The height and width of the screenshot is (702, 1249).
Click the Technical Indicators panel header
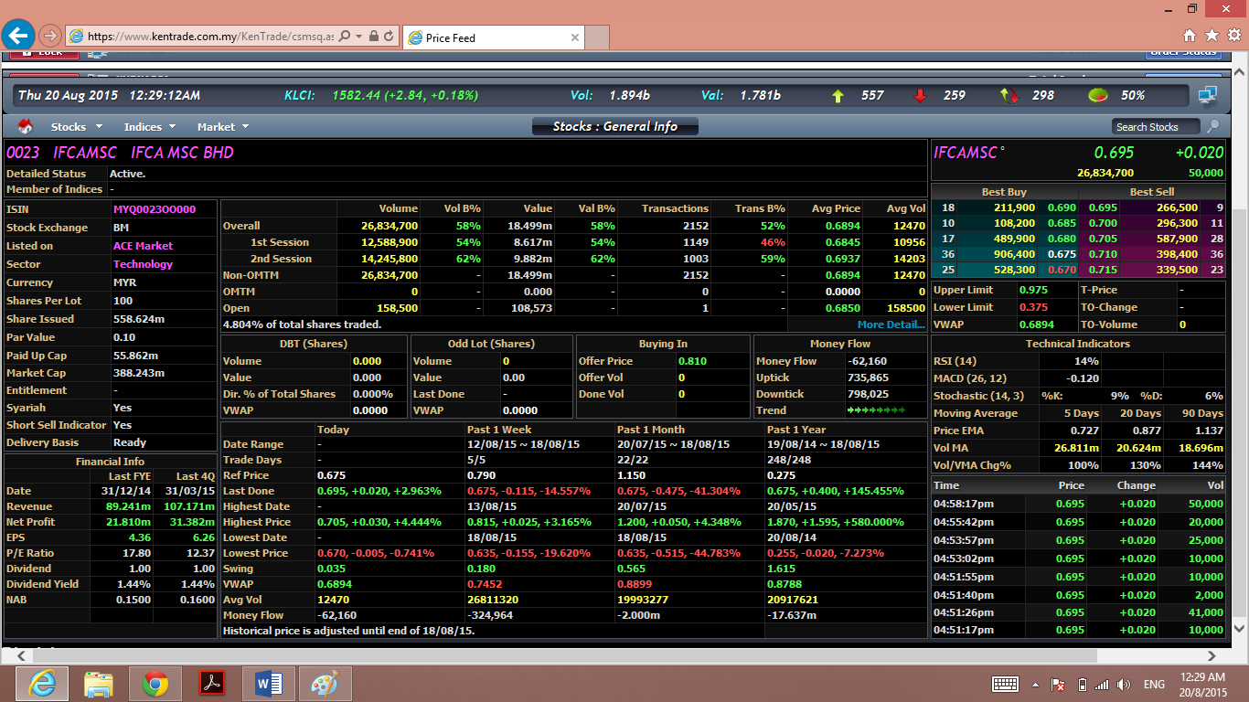pyautogui.click(x=1078, y=344)
